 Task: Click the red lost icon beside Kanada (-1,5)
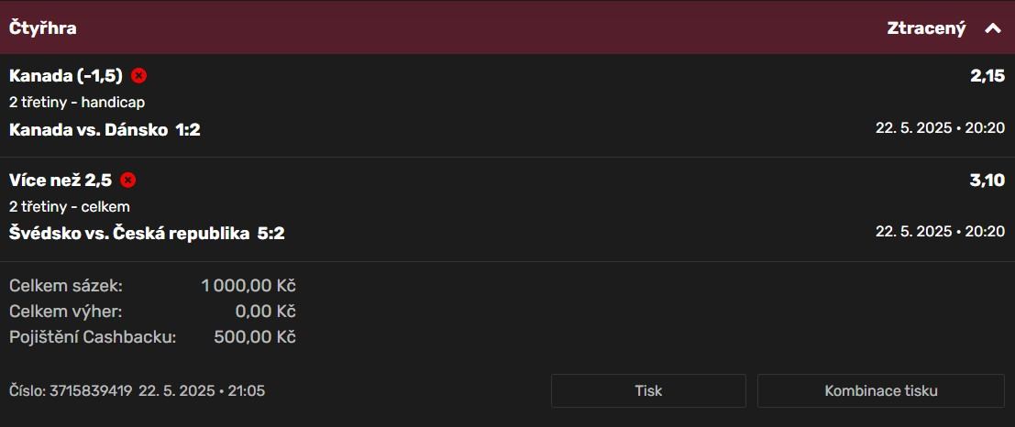pyautogui.click(x=139, y=76)
